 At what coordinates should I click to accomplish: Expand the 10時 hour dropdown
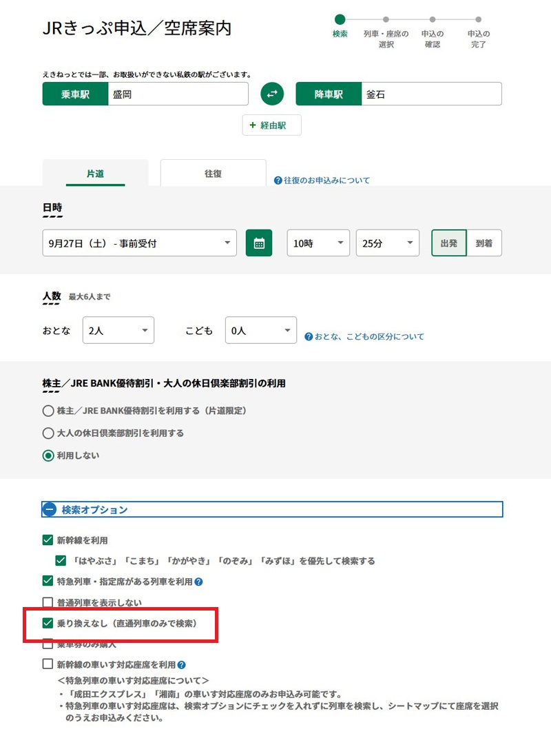tap(318, 243)
